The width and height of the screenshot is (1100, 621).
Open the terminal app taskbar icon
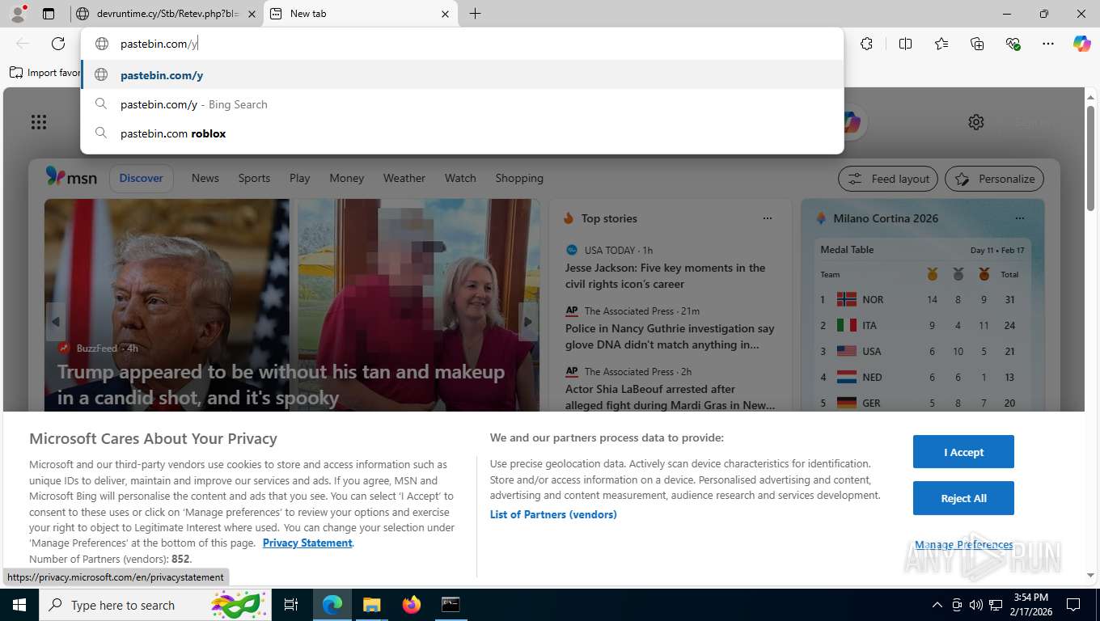point(451,605)
